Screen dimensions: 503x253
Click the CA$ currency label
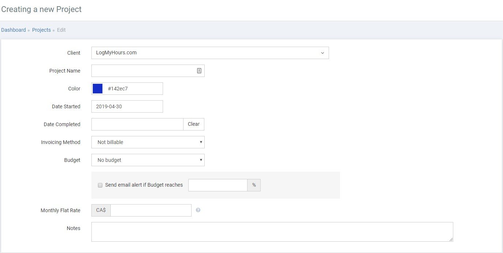pyautogui.click(x=101, y=210)
